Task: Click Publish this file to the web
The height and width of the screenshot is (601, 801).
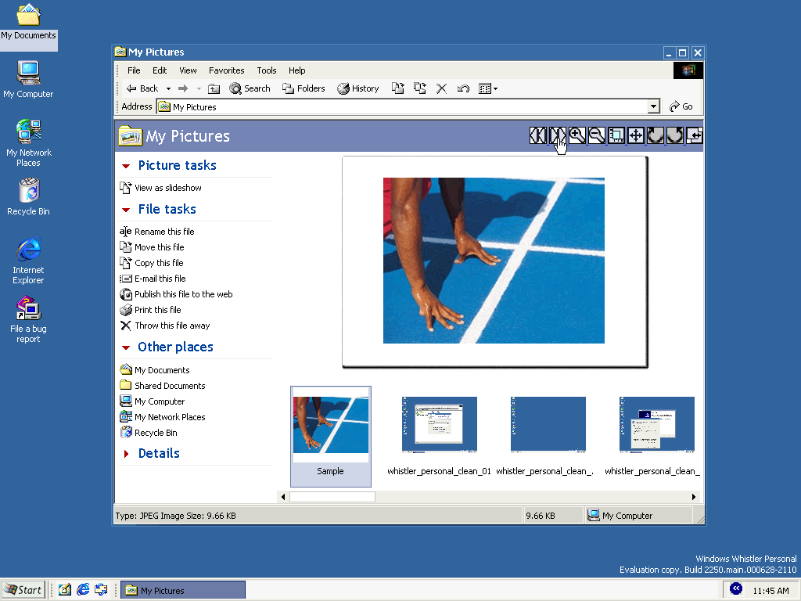Action: click(x=183, y=294)
